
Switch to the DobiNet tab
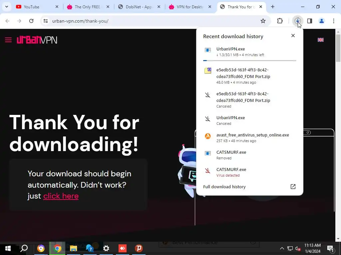pos(138,7)
